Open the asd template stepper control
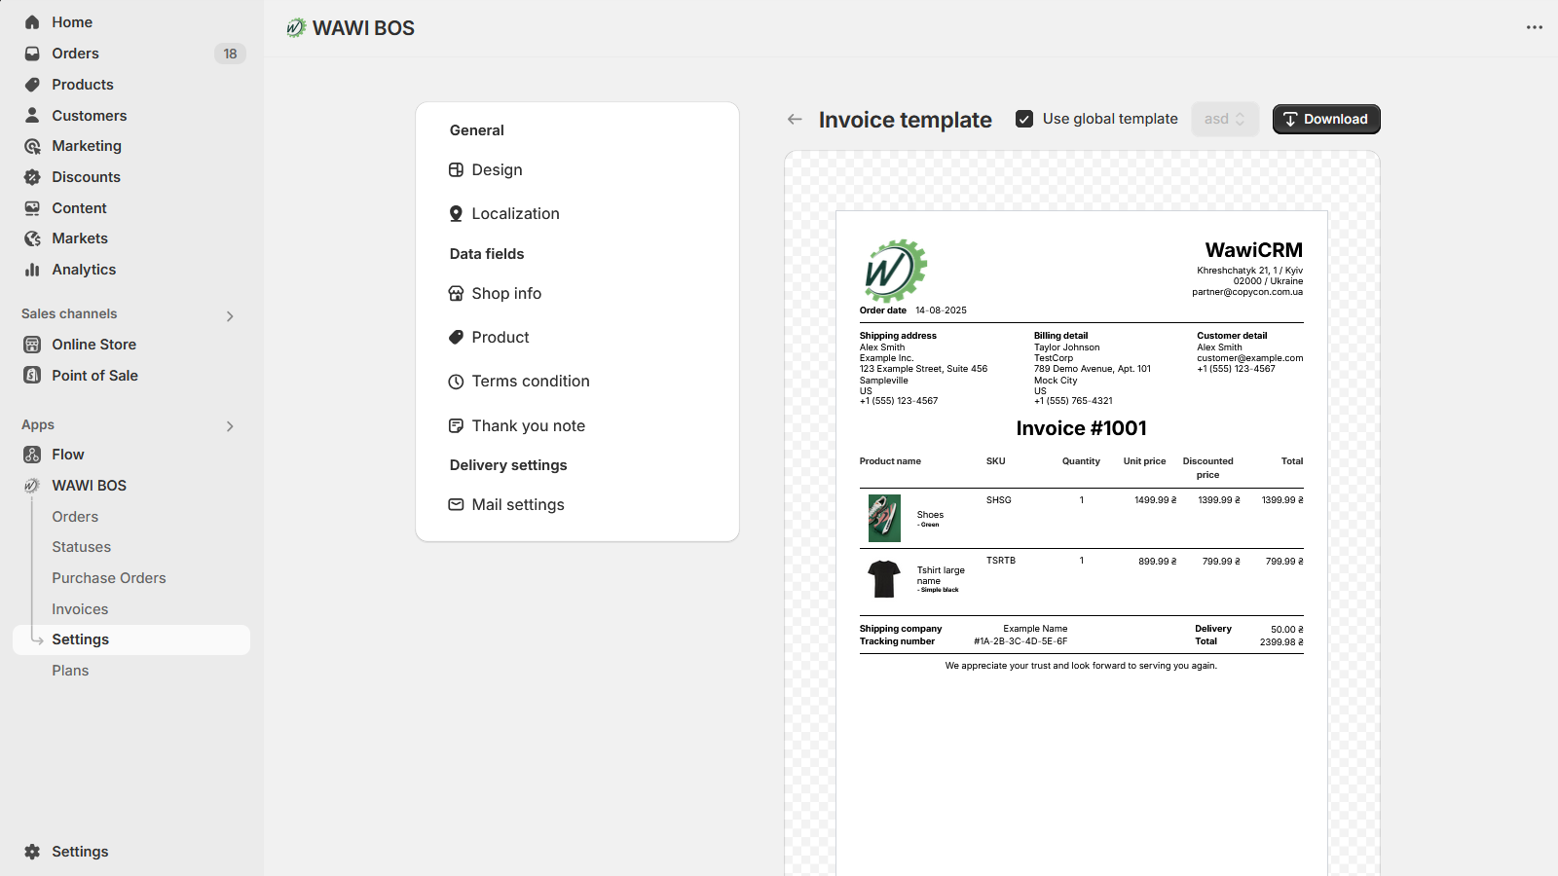1558x876 pixels. (x=1225, y=119)
